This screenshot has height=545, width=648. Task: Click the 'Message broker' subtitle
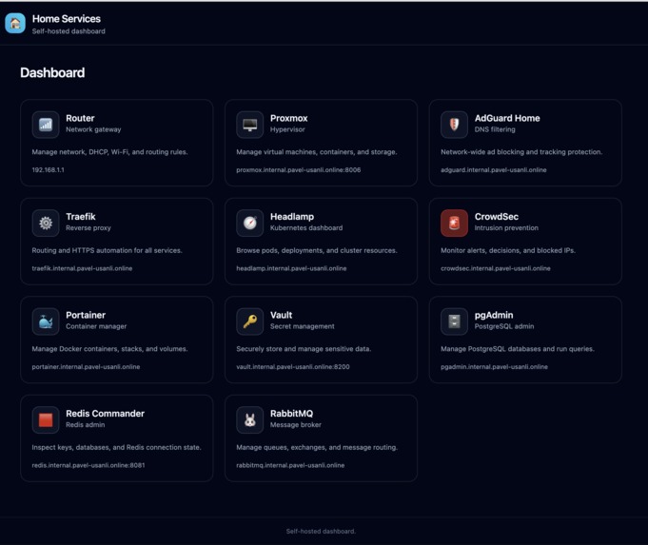pos(296,424)
